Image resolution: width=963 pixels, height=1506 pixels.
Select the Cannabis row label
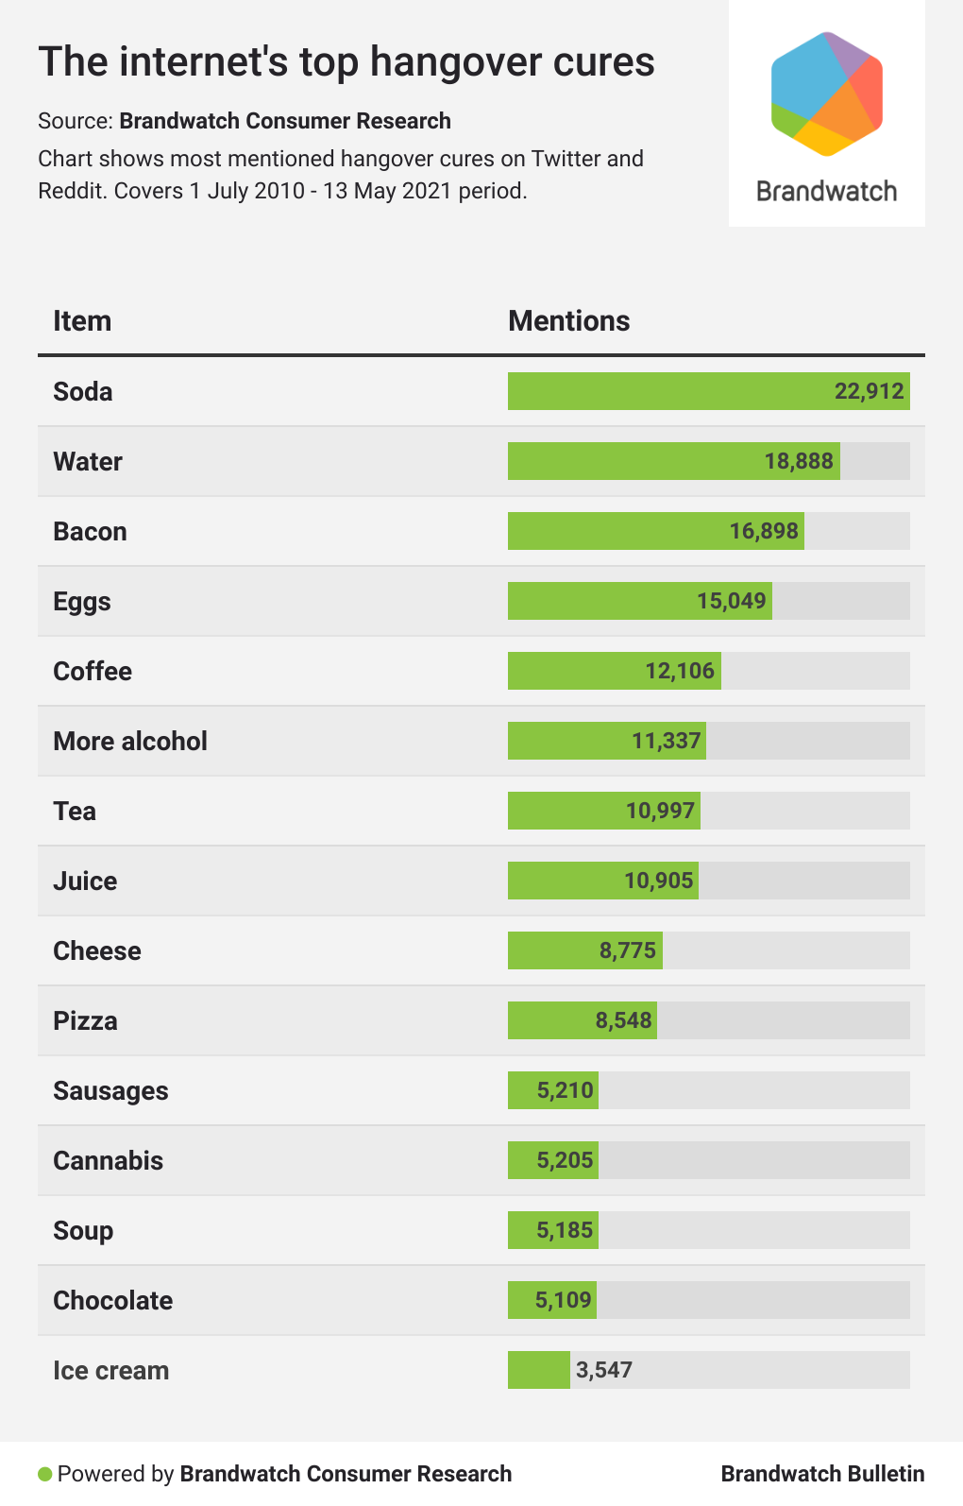coord(108,1160)
